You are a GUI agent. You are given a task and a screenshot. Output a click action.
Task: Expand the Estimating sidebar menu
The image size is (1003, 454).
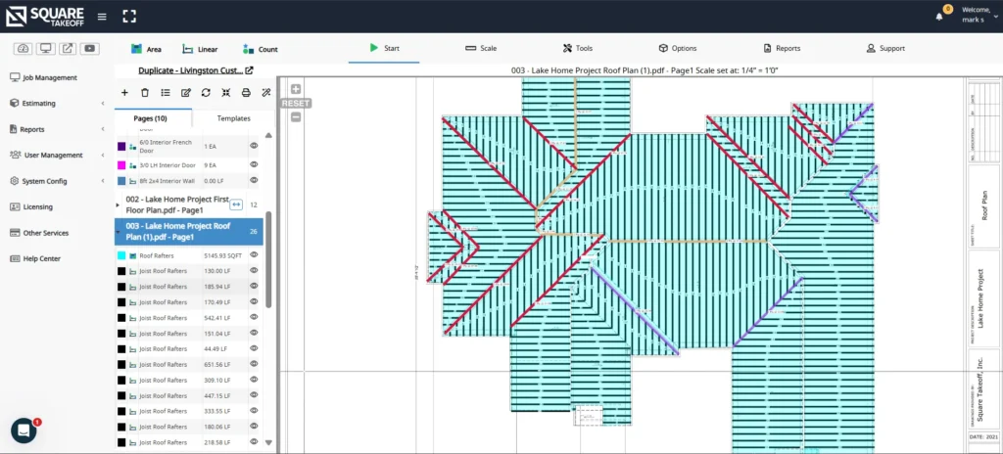tap(57, 103)
